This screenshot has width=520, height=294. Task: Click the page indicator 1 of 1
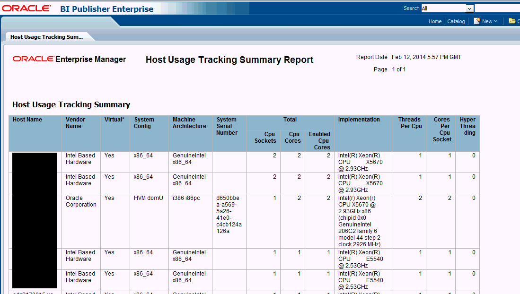point(398,69)
